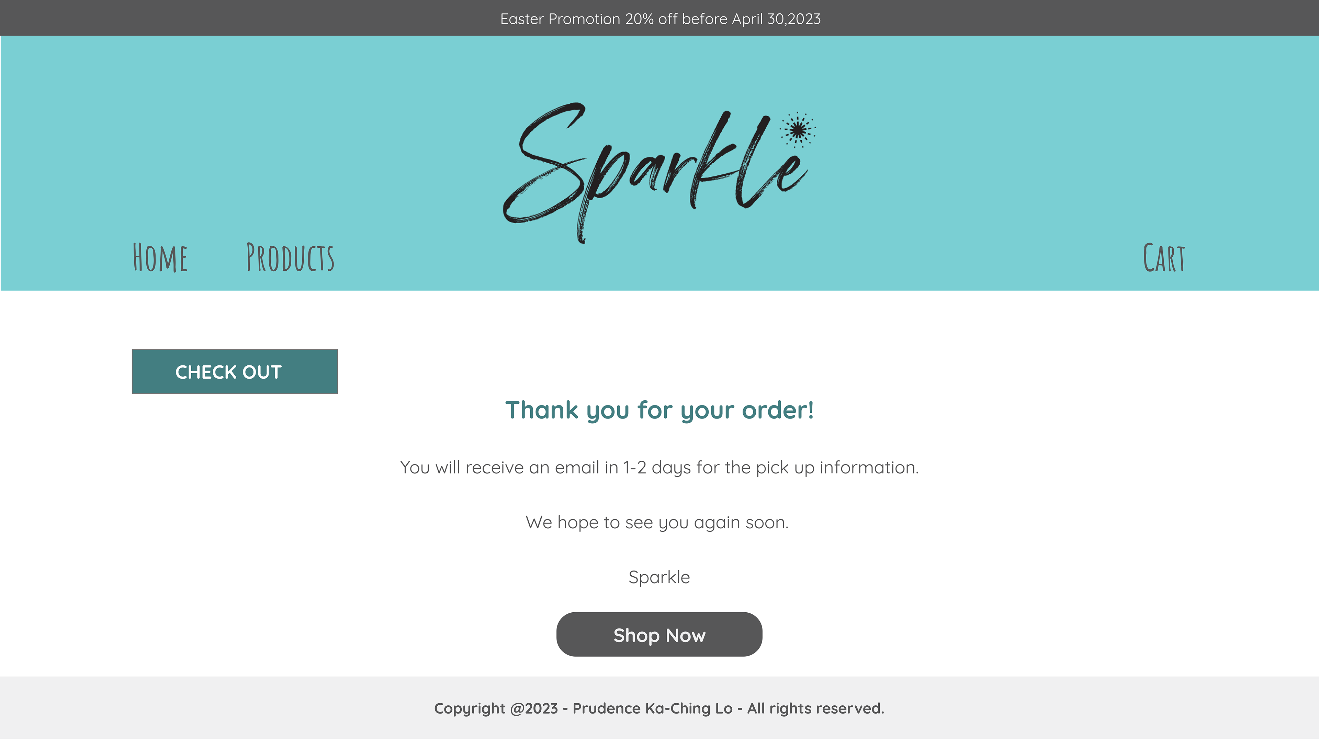Click the Shop Now button
The image size is (1319, 741).
click(659, 635)
